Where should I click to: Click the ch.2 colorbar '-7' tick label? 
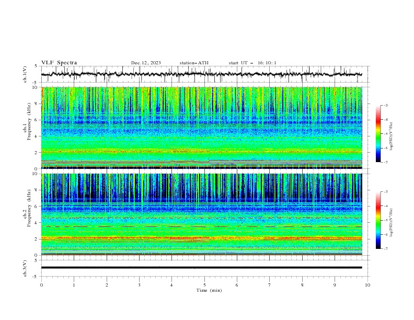point(385,248)
